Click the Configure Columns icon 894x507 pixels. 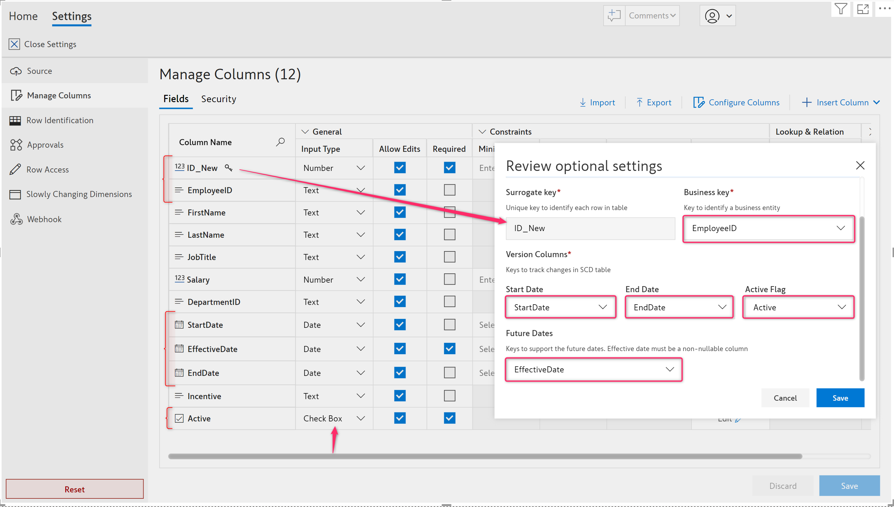tap(698, 102)
